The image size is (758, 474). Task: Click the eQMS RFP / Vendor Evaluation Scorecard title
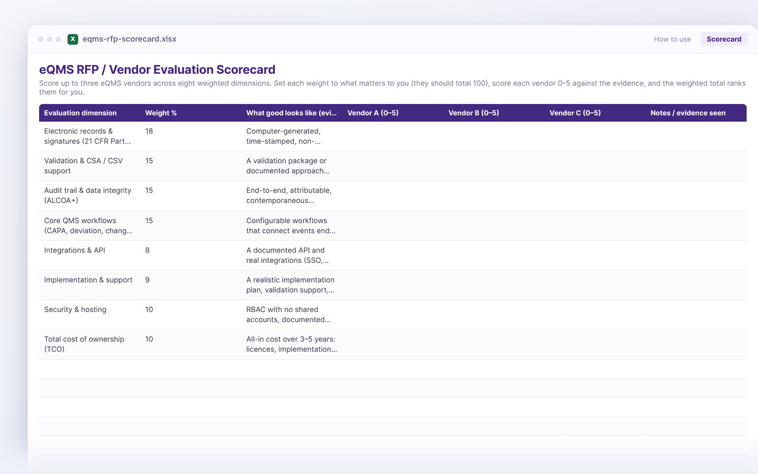157,69
